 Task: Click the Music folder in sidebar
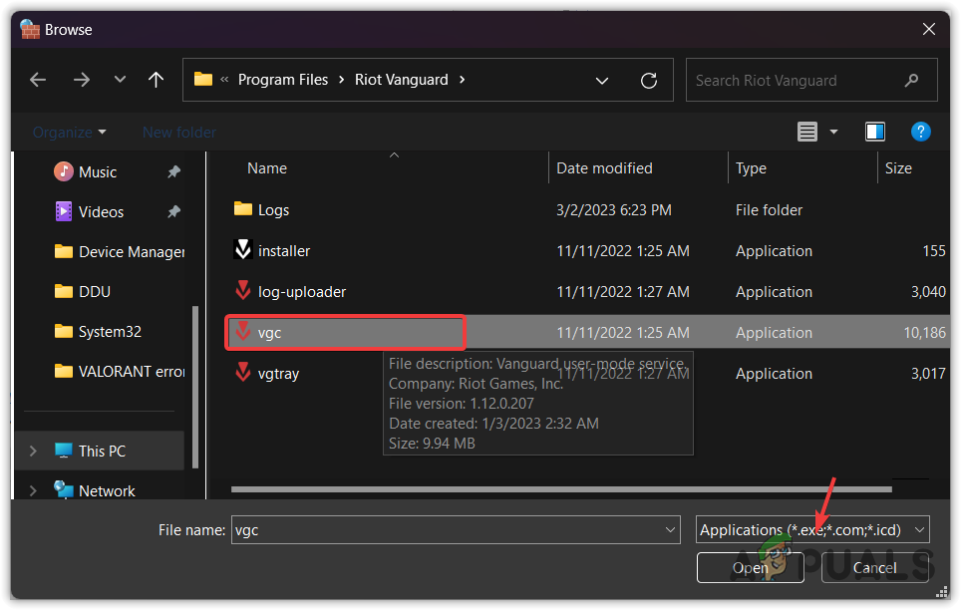pyautogui.click(x=97, y=172)
